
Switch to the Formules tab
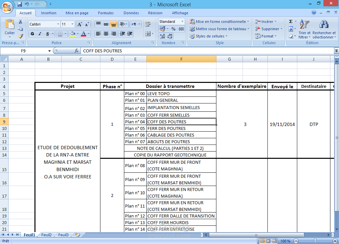106,13
